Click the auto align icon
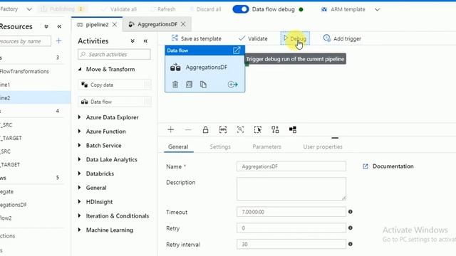Image resolution: width=456 pixels, height=256 pixels. (275, 129)
